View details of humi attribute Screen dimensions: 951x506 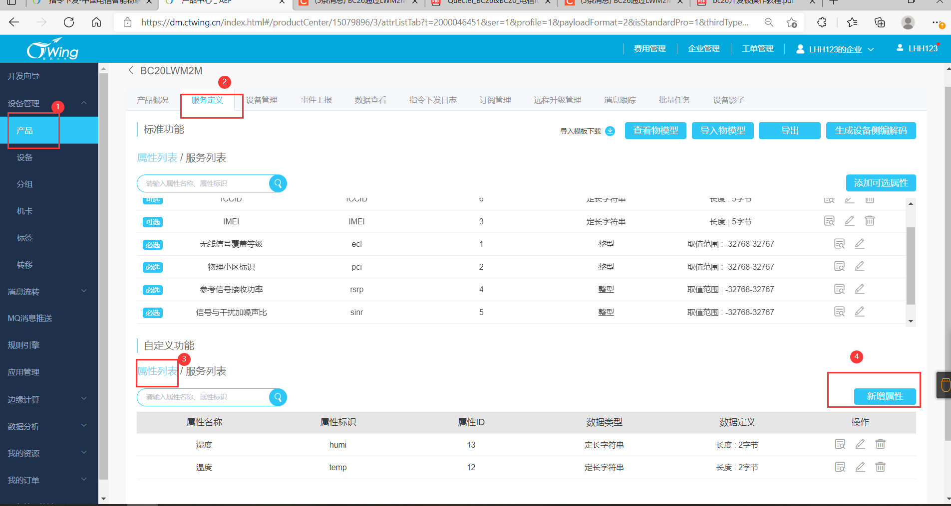tap(840, 444)
